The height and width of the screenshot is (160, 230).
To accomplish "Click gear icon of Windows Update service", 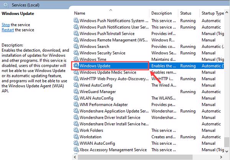I will tap(76, 65).
